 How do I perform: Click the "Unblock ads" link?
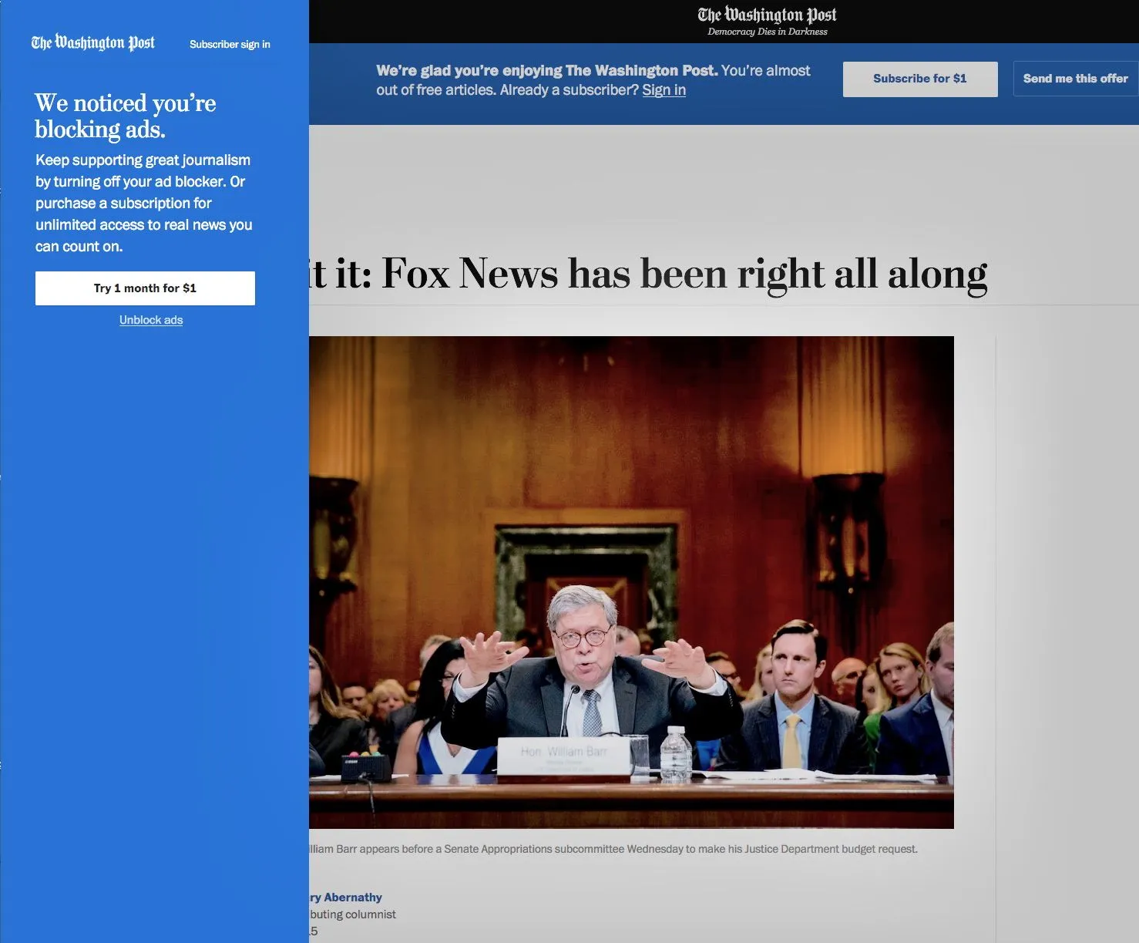click(x=150, y=319)
